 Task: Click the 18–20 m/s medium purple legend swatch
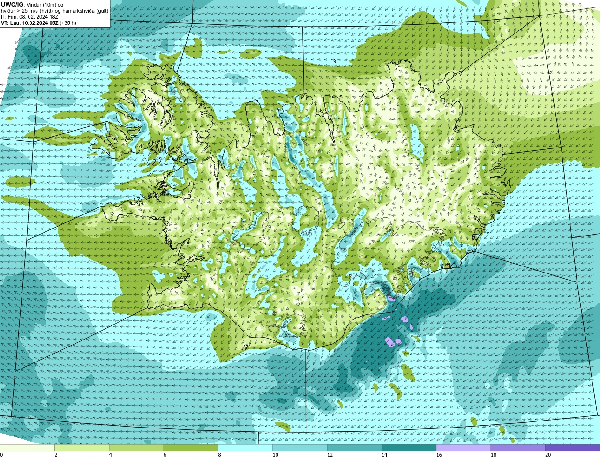coord(518,448)
